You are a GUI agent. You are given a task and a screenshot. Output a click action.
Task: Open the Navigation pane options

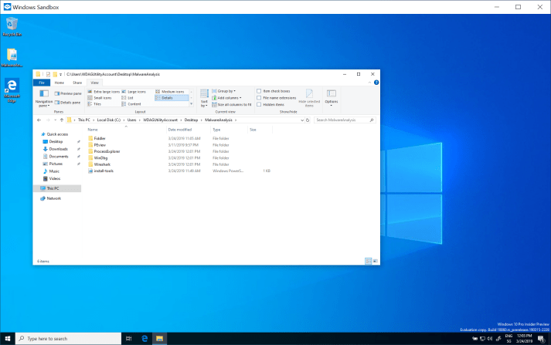pyautogui.click(x=44, y=97)
